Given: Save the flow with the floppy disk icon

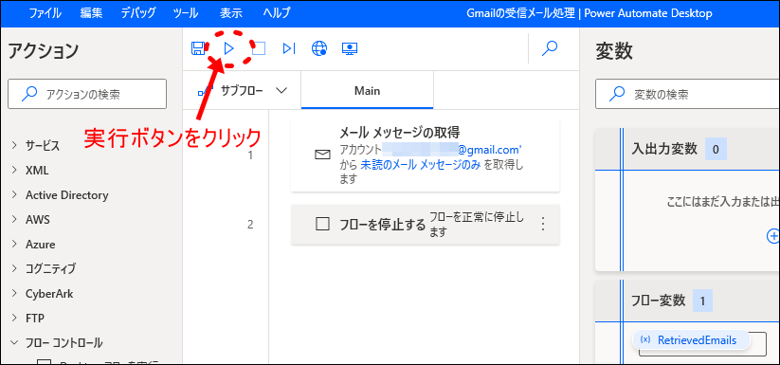Looking at the screenshot, I should pyautogui.click(x=197, y=48).
